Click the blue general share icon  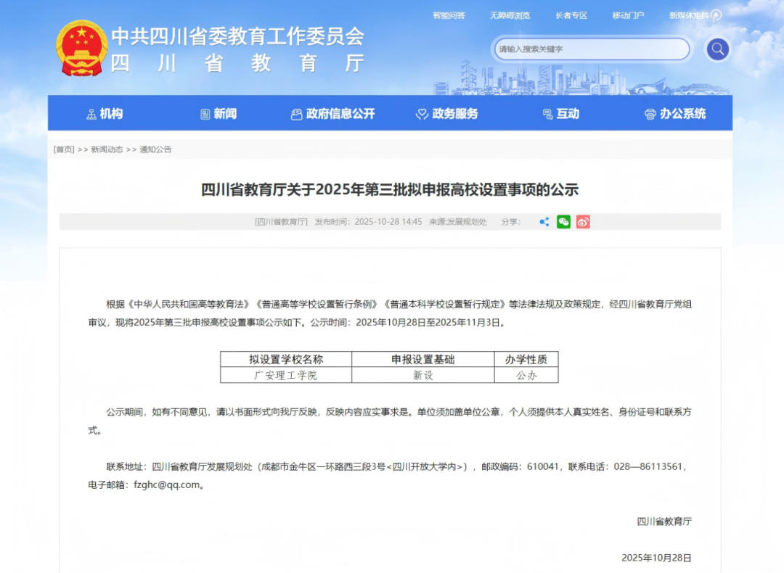coord(544,222)
